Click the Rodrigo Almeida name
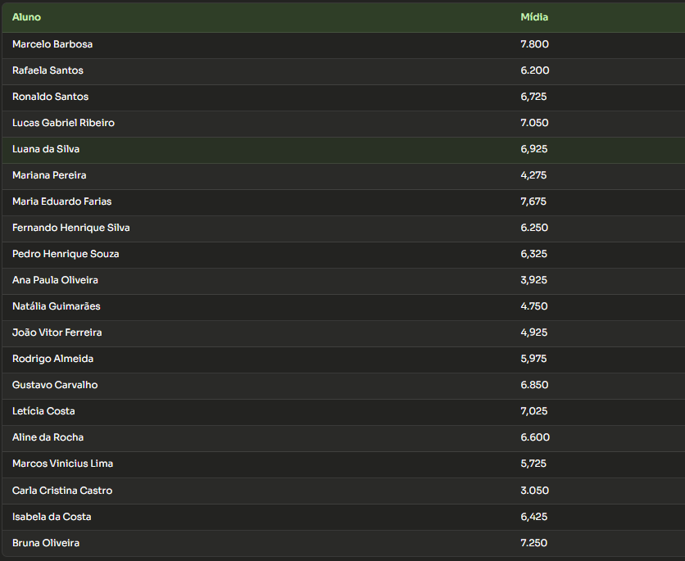The width and height of the screenshot is (685, 561). point(53,359)
